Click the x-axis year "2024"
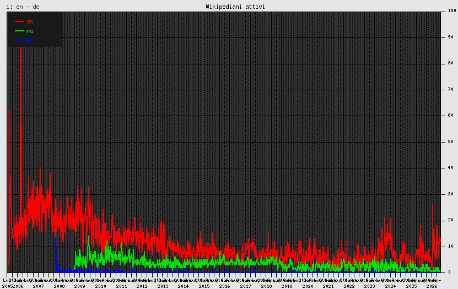The image size is (458, 289). coord(391,286)
